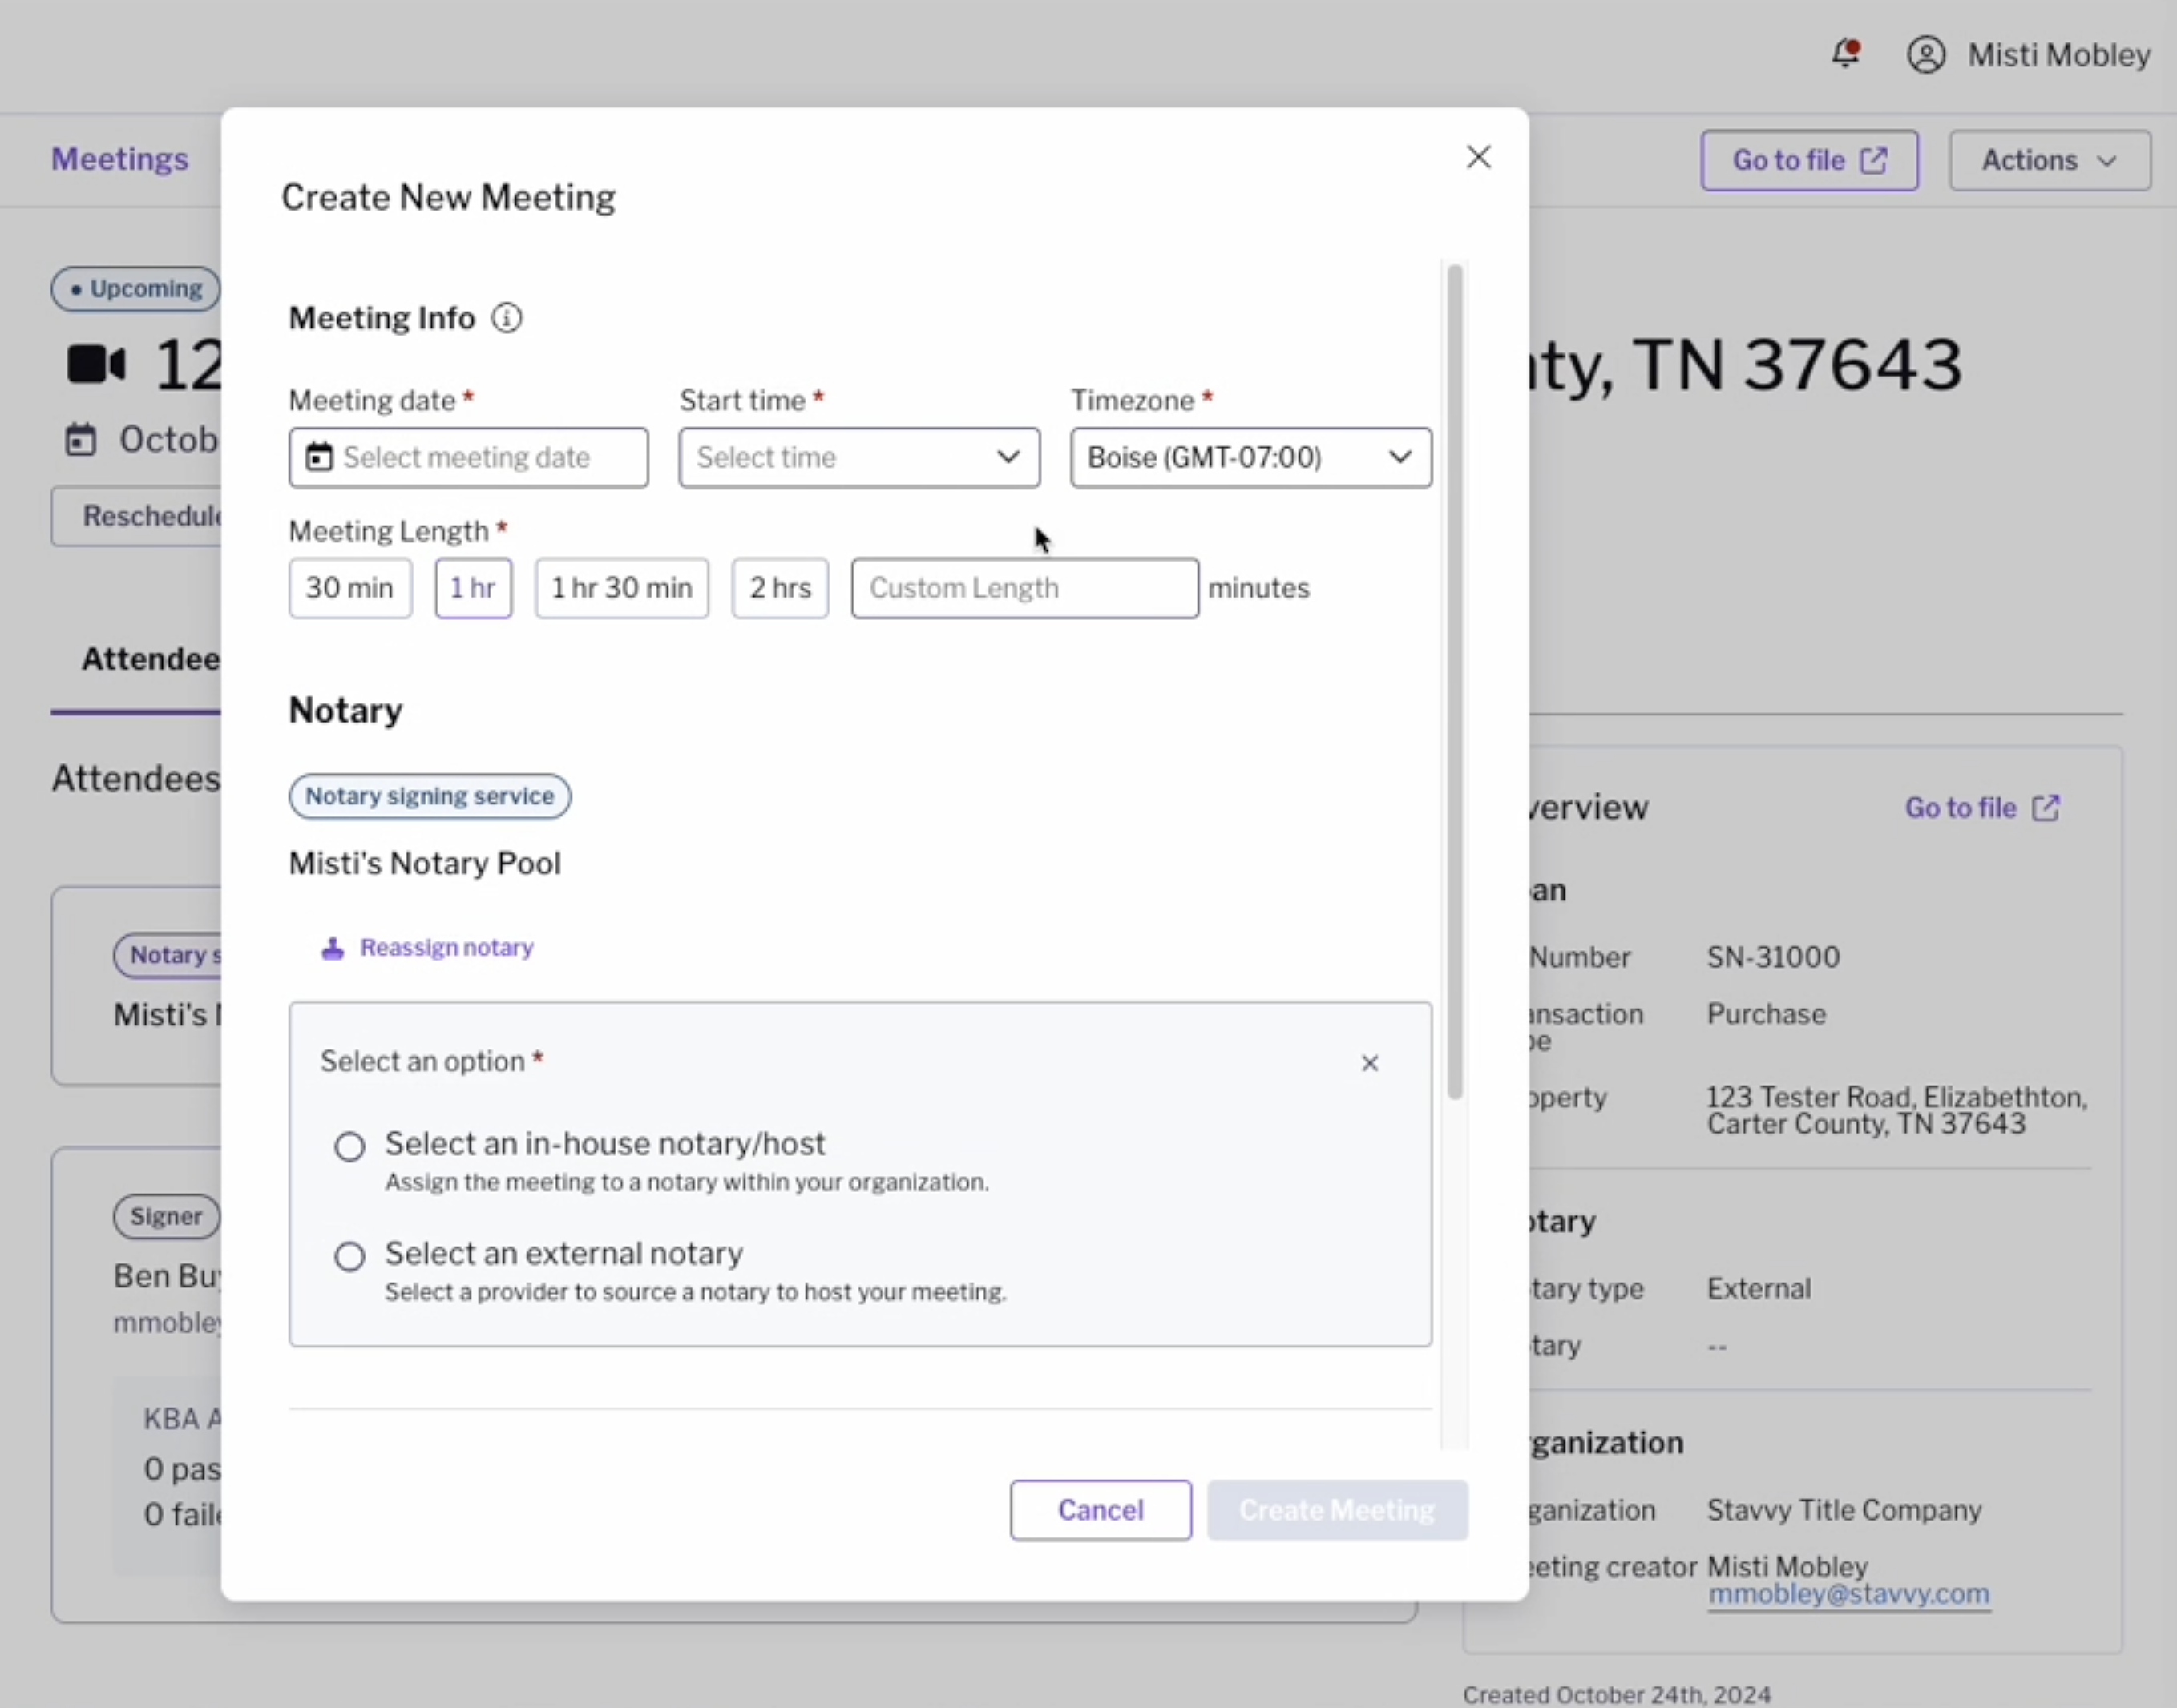Image resolution: width=2177 pixels, height=1708 pixels.
Task: Choose 1 hr 30 min meeting length
Action: pos(621,588)
